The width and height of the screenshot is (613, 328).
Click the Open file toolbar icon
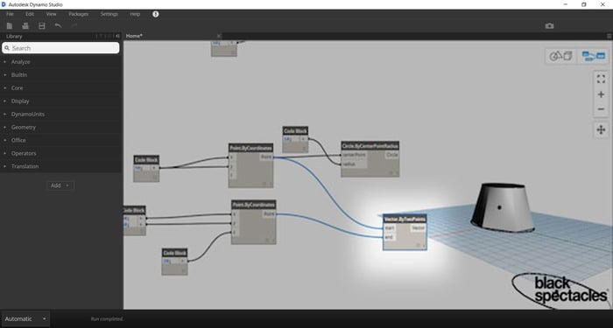25,25
